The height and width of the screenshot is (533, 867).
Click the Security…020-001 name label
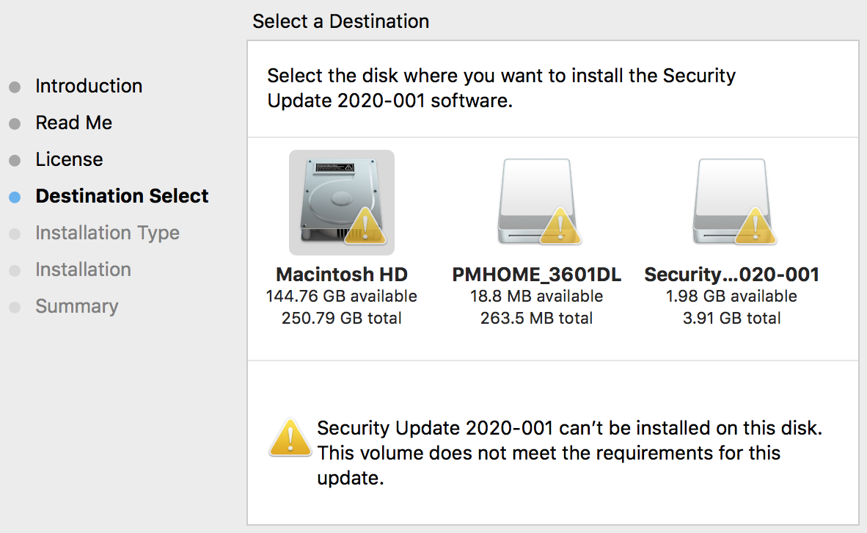[731, 275]
